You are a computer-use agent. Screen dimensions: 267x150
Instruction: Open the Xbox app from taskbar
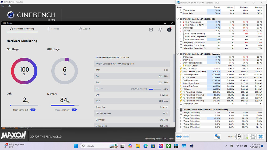click(168, 146)
